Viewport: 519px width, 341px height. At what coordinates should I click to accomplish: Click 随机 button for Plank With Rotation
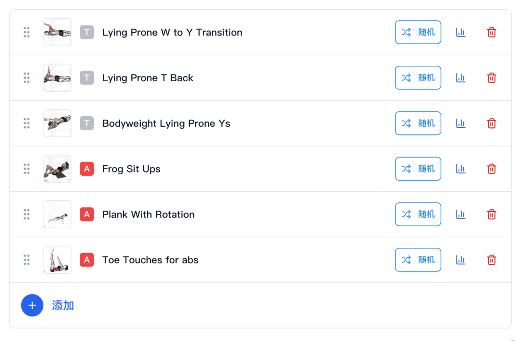click(x=418, y=214)
